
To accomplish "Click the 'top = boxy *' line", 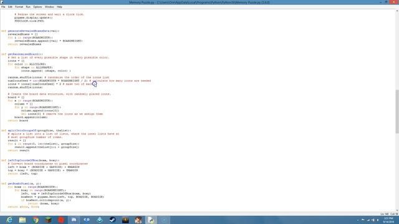I will (x=43, y=170).
